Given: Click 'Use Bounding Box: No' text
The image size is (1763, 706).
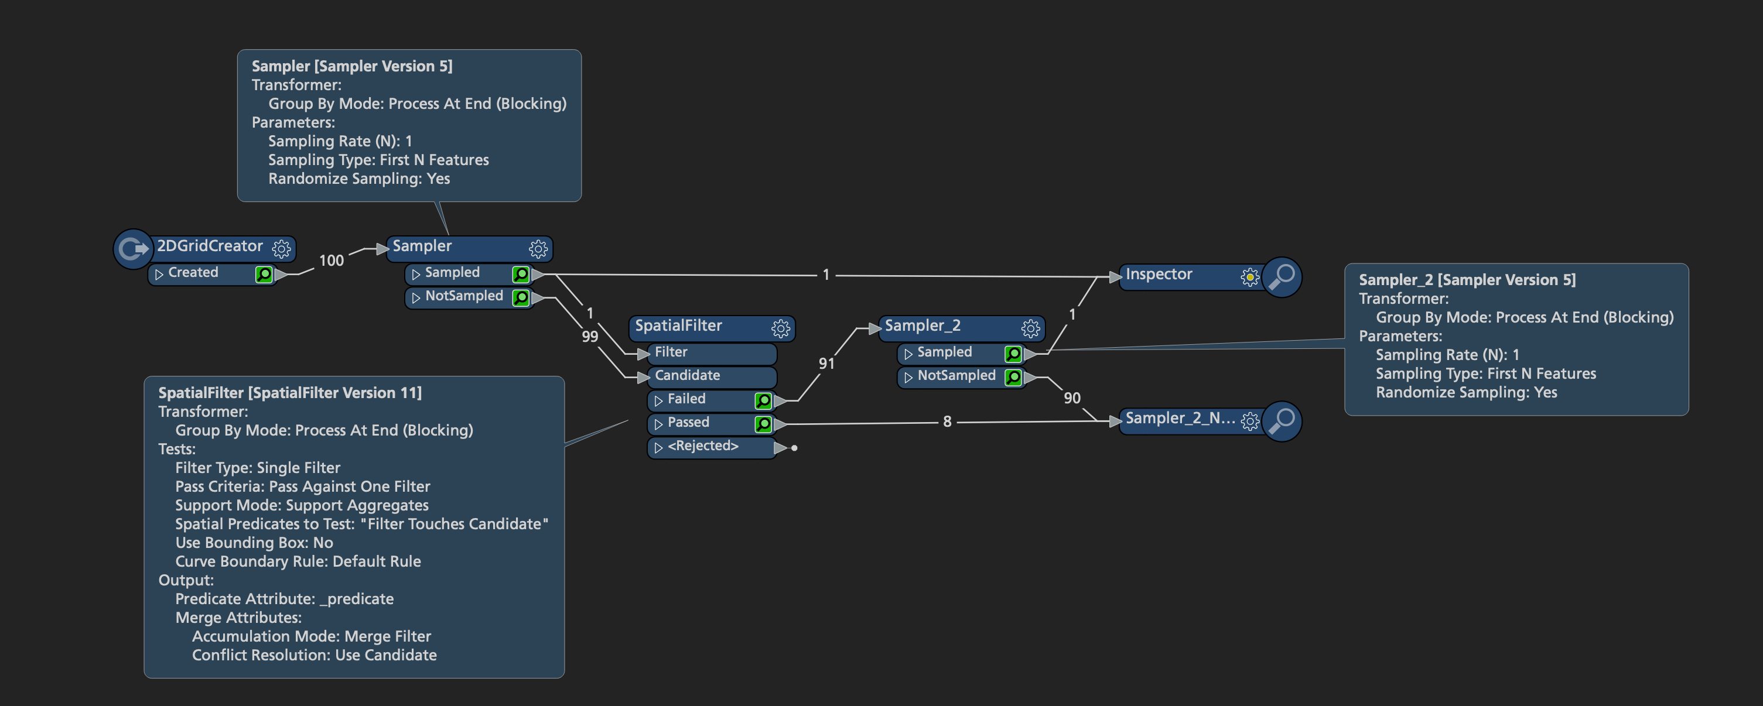Looking at the screenshot, I should [x=254, y=543].
